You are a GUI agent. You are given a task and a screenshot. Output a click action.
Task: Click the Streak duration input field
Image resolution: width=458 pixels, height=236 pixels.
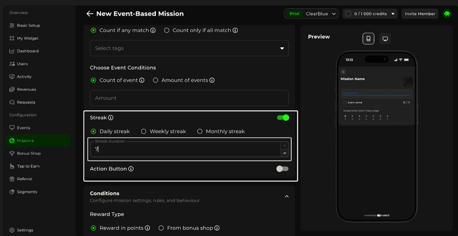pyautogui.click(x=185, y=149)
